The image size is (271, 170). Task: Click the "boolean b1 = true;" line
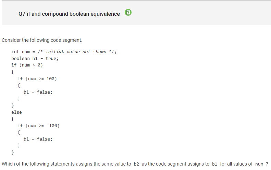click(x=35, y=59)
